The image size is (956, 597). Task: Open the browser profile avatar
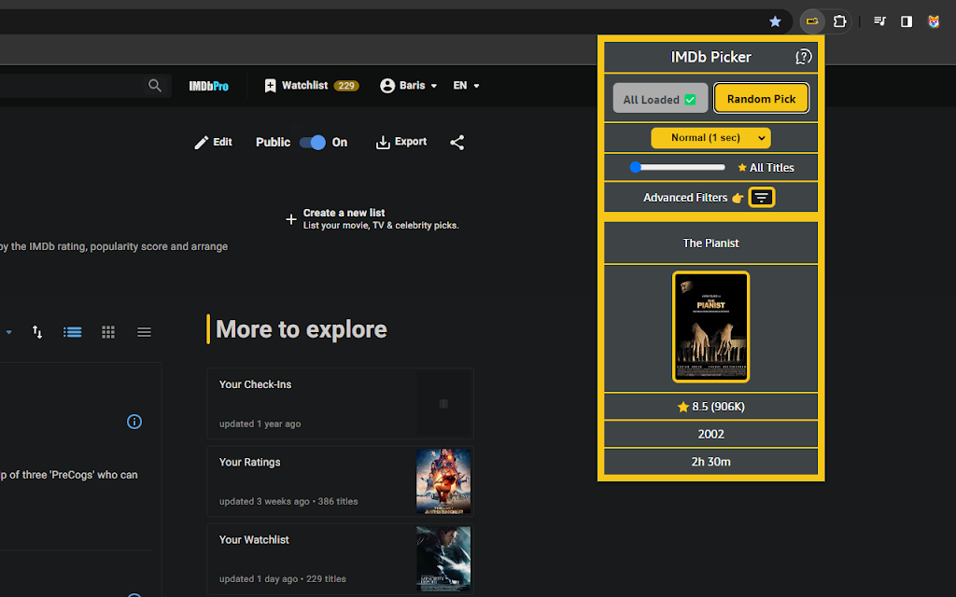tap(934, 21)
